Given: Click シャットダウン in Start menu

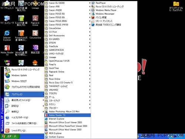Looking at the screenshot, I should point(24,130).
